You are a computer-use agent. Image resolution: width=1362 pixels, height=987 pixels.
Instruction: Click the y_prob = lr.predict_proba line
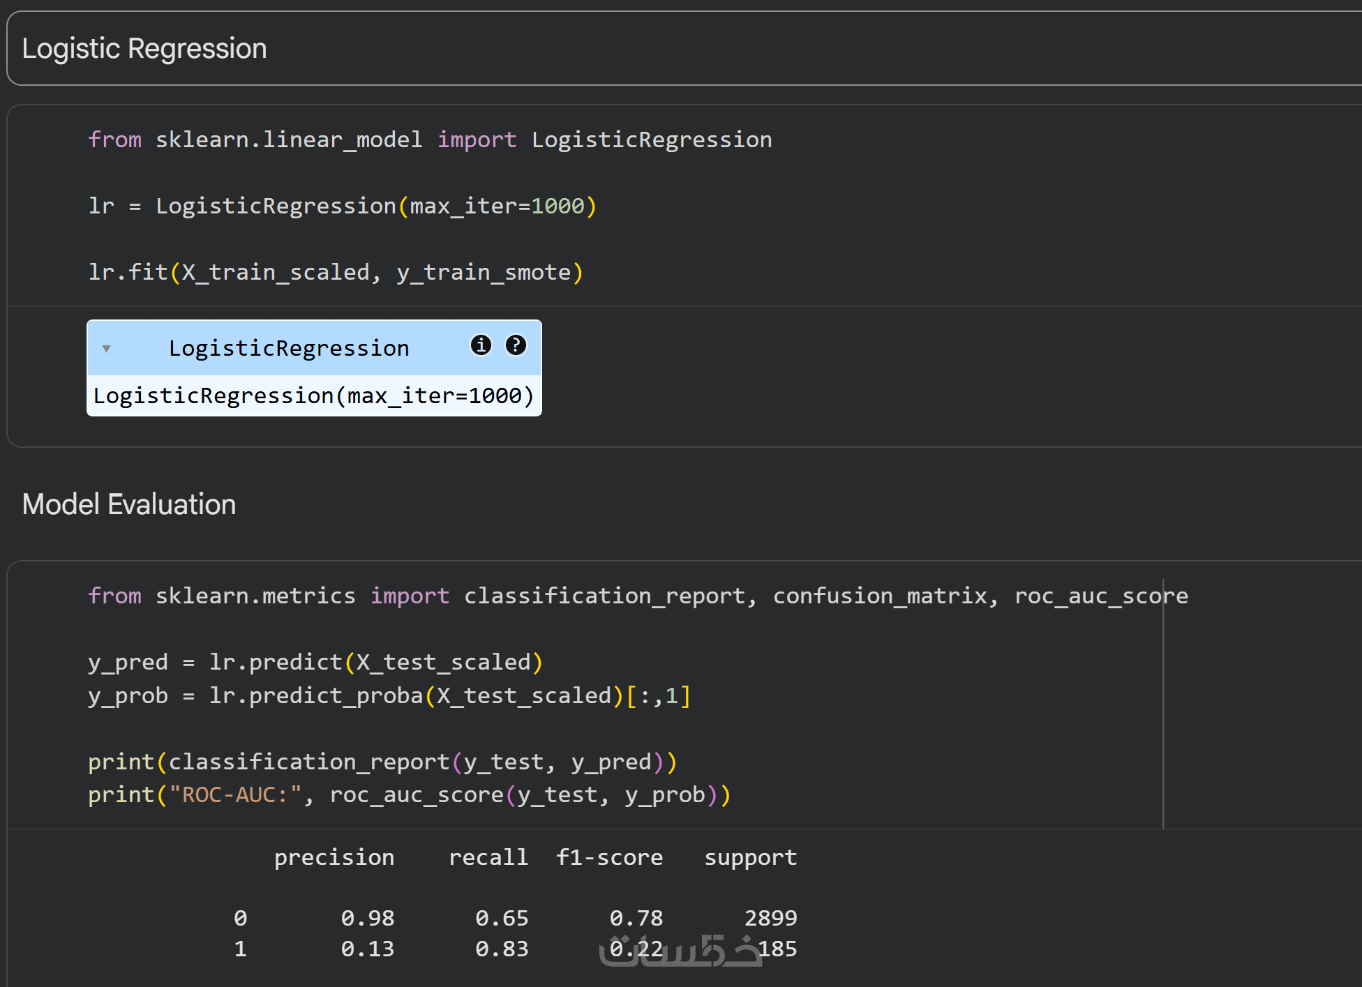pos(389,695)
